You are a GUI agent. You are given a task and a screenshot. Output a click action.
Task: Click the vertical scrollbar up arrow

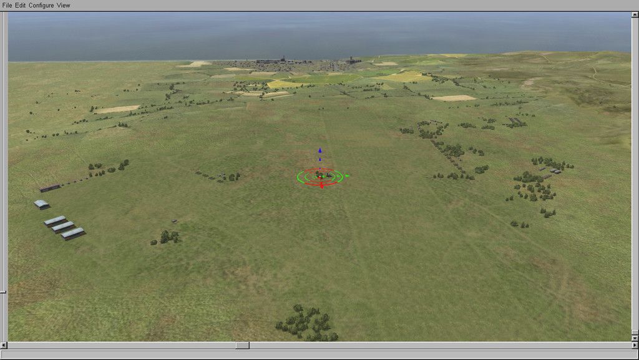[635, 15]
